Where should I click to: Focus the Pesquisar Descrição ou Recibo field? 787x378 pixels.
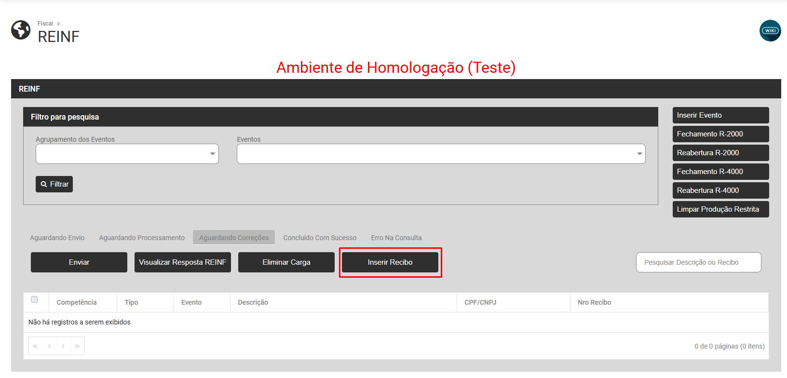pos(699,262)
